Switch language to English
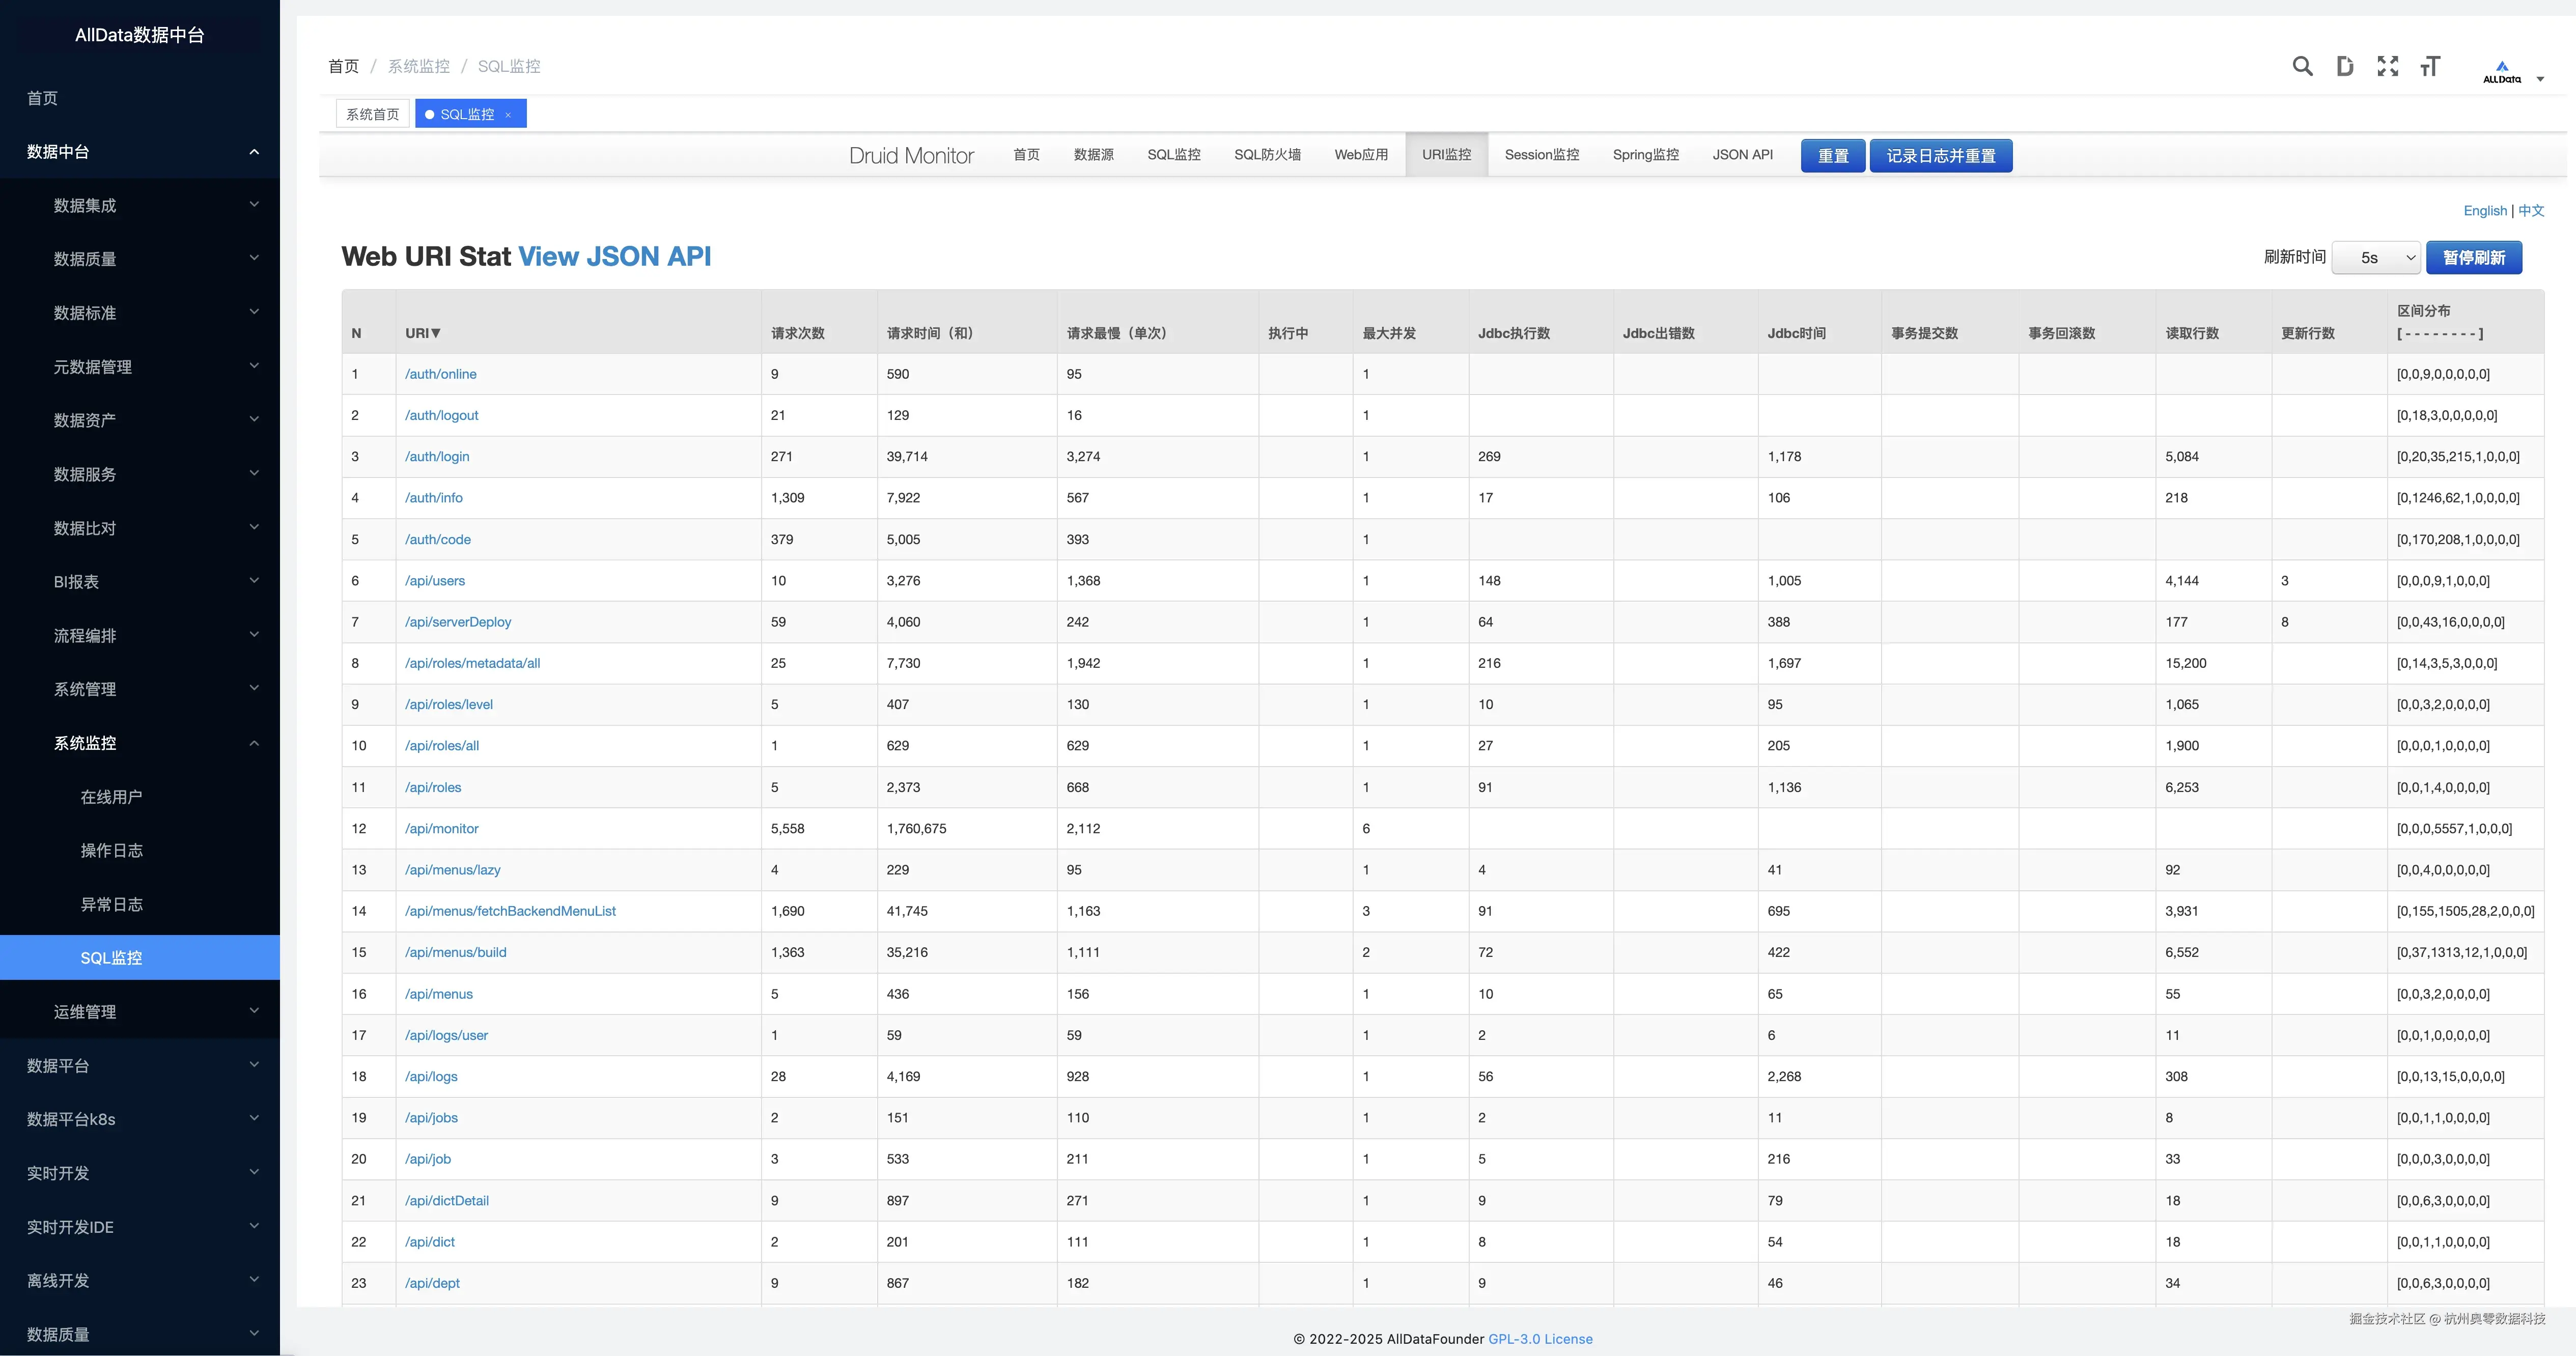 pyautogui.click(x=2484, y=211)
